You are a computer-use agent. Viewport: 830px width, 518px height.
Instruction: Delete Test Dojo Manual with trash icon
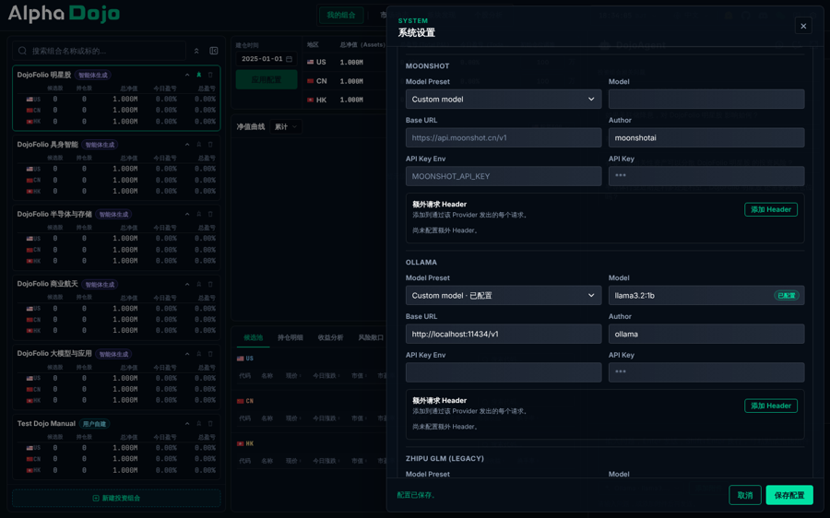pyautogui.click(x=210, y=424)
